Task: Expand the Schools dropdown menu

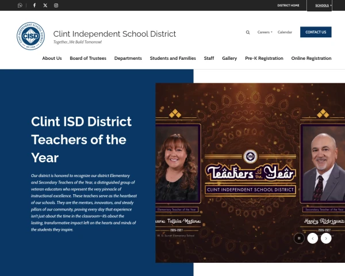Action: (x=323, y=5)
